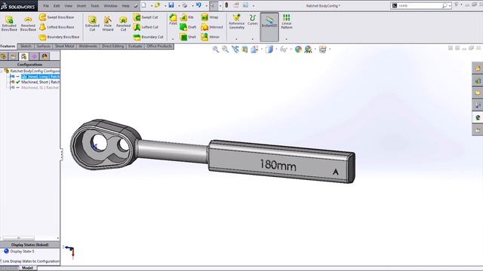Collapse the Ratchet BodyConfig Configurations tree
The width and height of the screenshot is (483, 271).
(2, 71)
